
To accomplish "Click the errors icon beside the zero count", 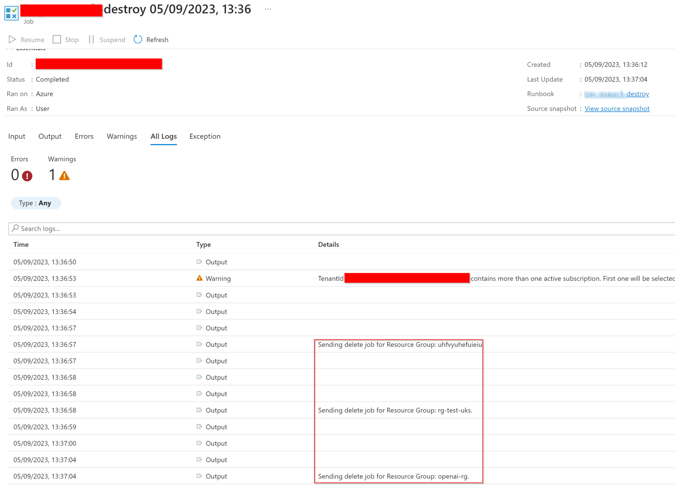I will [28, 176].
